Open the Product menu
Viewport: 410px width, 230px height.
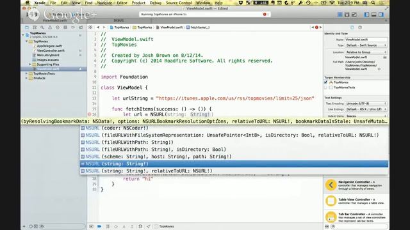pyautogui.click(x=138, y=3)
